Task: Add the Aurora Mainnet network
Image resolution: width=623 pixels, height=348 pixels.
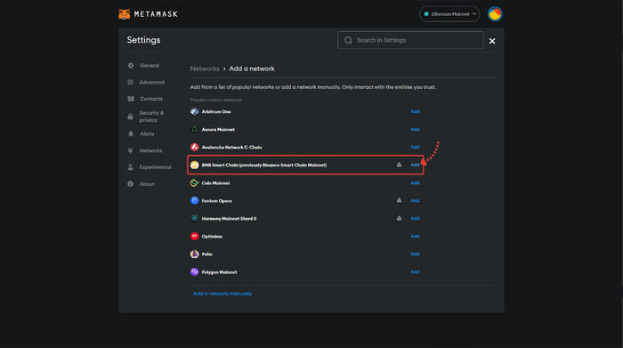Action: pyautogui.click(x=415, y=130)
